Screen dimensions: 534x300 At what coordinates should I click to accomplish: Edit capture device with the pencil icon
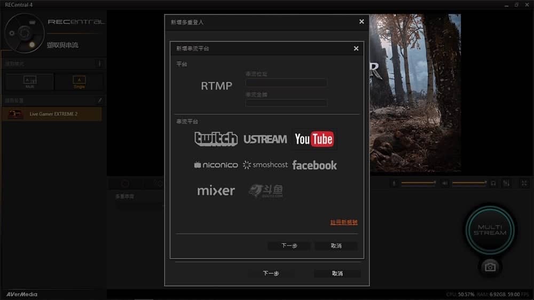(x=99, y=100)
